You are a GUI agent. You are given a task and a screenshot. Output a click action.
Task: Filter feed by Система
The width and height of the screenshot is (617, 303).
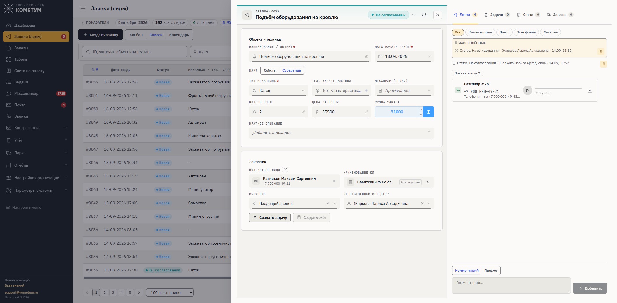pyautogui.click(x=550, y=32)
